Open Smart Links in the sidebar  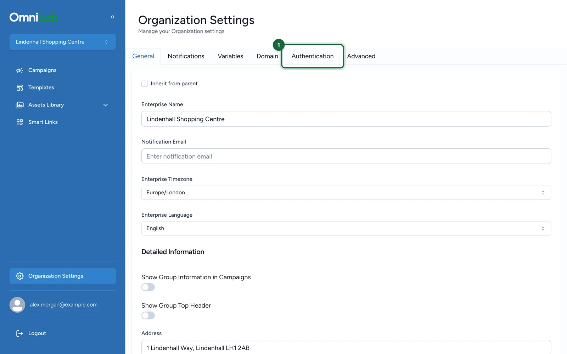tap(62, 122)
